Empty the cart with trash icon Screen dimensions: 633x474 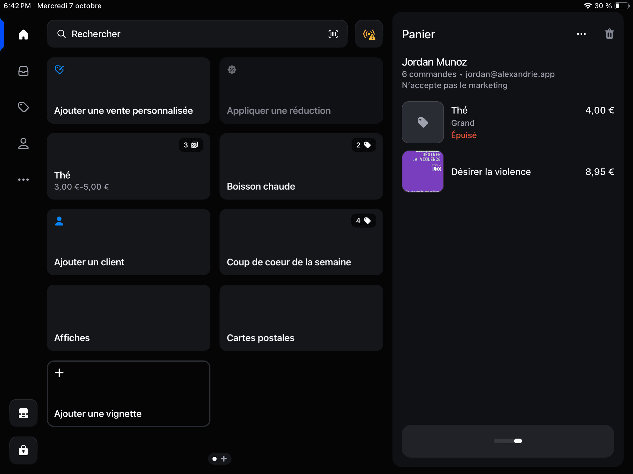610,34
